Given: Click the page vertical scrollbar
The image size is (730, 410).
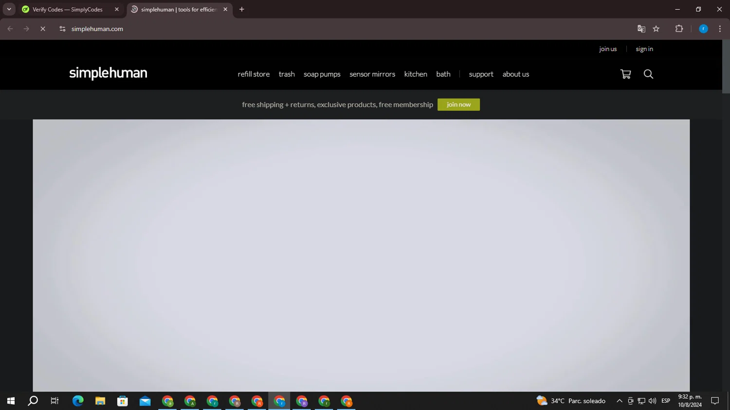Looking at the screenshot, I should point(726,67).
